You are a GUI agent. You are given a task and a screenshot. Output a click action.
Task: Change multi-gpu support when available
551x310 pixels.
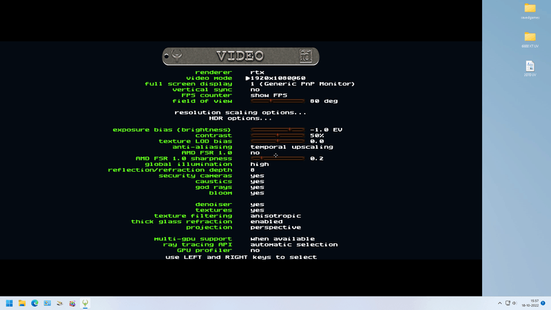pos(282,238)
